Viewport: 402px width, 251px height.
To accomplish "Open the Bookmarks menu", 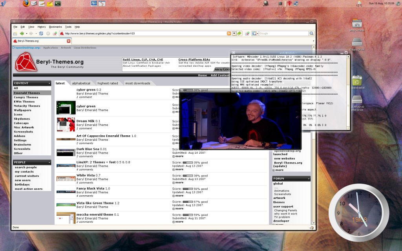I will coord(55,27).
